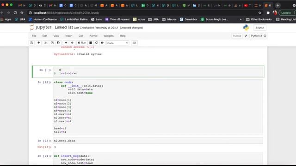Open iMacros bookmark folder

click(x=169, y=19)
